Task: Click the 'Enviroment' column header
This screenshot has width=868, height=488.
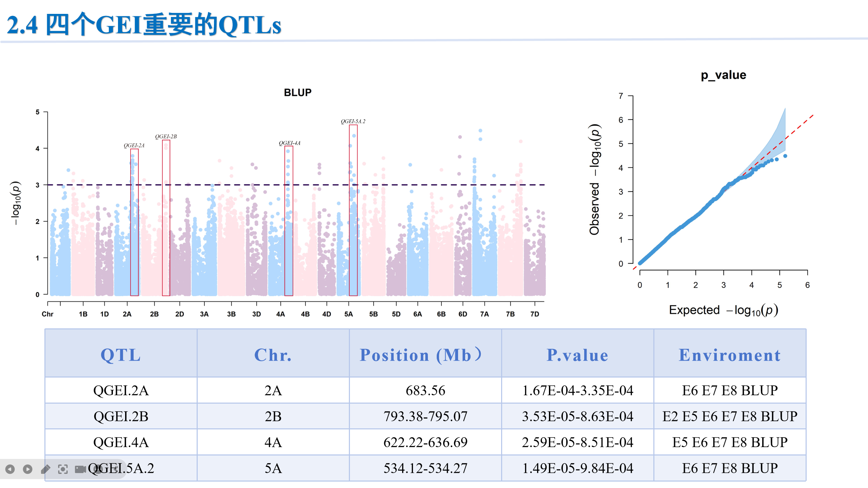Action: coord(730,355)
